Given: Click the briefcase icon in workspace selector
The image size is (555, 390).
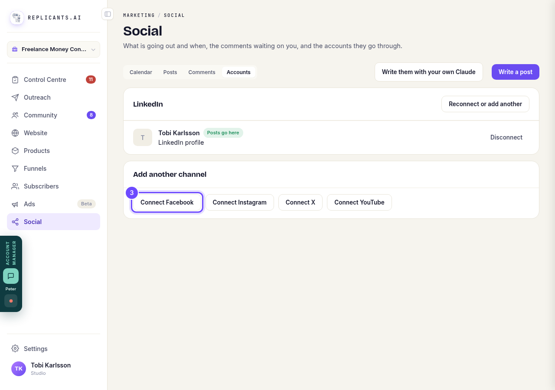Looking at the screenshot, I should tap(15, 49).
